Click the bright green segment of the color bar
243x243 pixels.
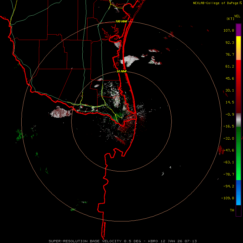coord(238,154)
